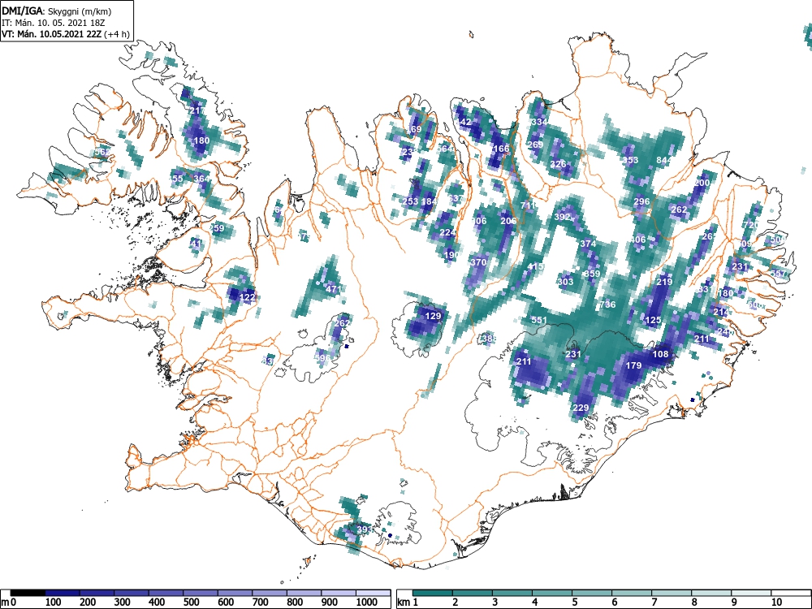Click the visibility value '229' on Vatnajökull

point(581,408)
